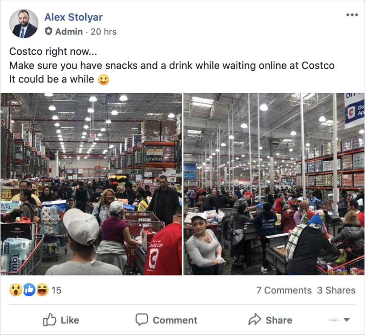Open the 3 Shares link
365x336 pixels.
(x=336, y=290)
